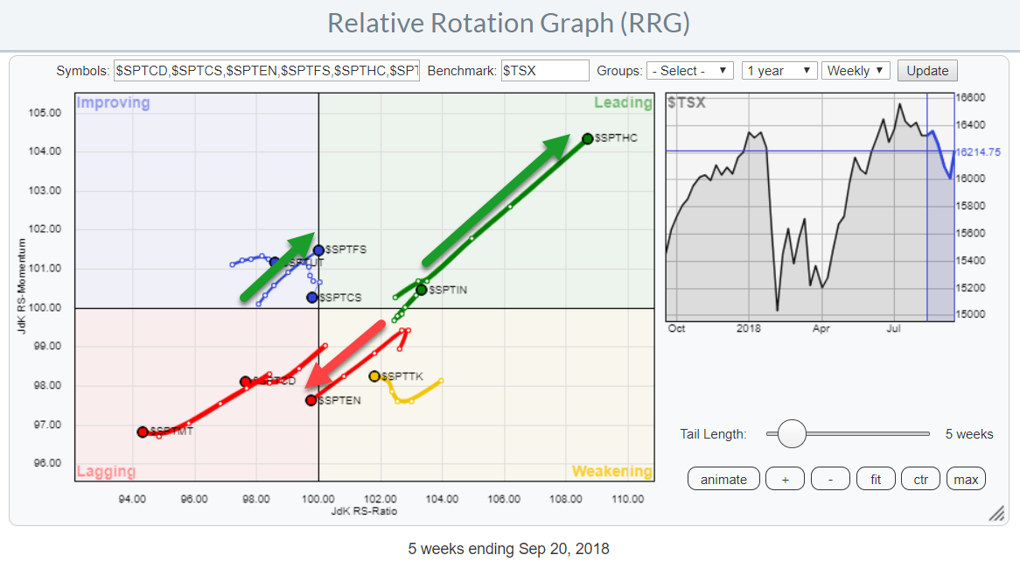Click the plus zoom button

(785, 479)
